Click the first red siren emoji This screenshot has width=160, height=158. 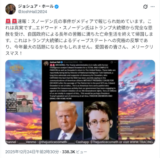coord(8,22)
